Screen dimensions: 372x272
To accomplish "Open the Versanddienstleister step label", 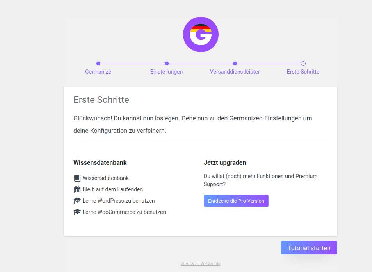I will pyautogui.click(x=235, y=72).
